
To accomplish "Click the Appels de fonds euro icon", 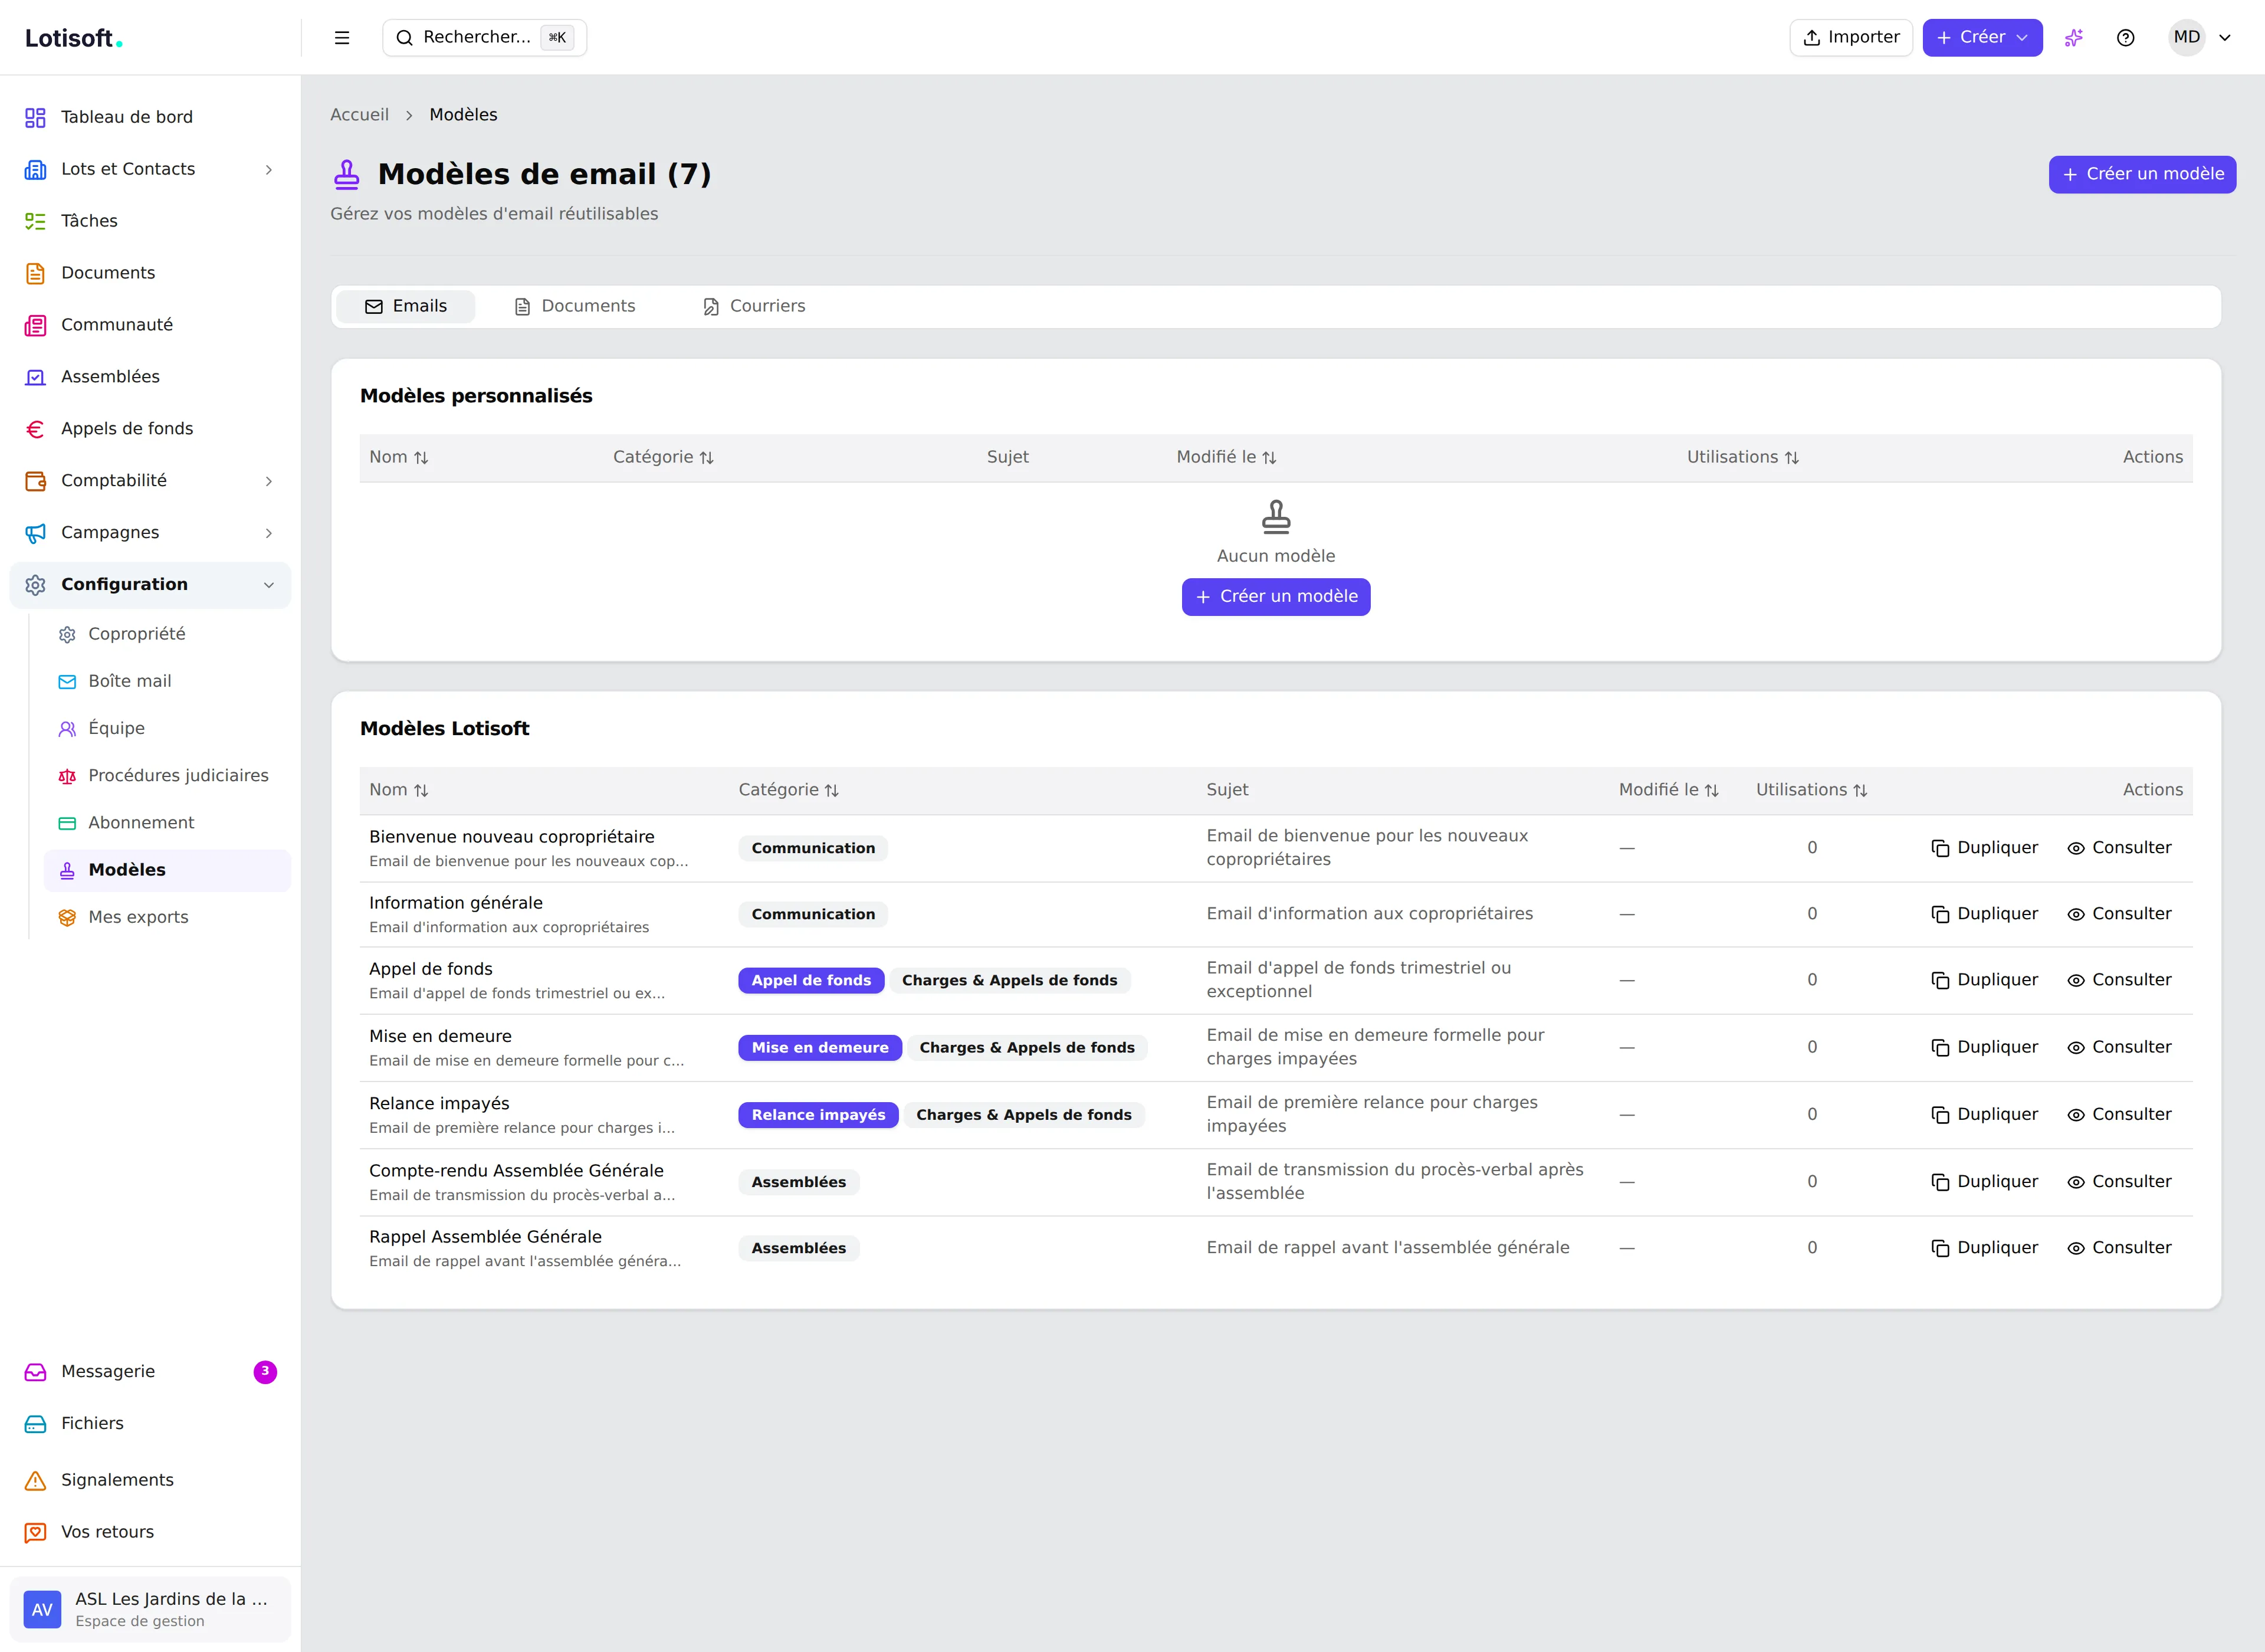I will (x=36, y=430).
